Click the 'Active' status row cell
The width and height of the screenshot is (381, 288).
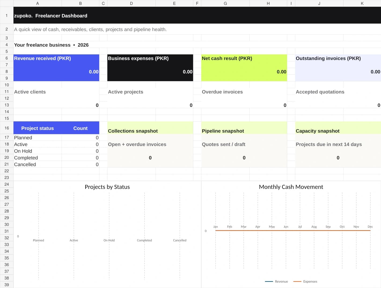38,144
